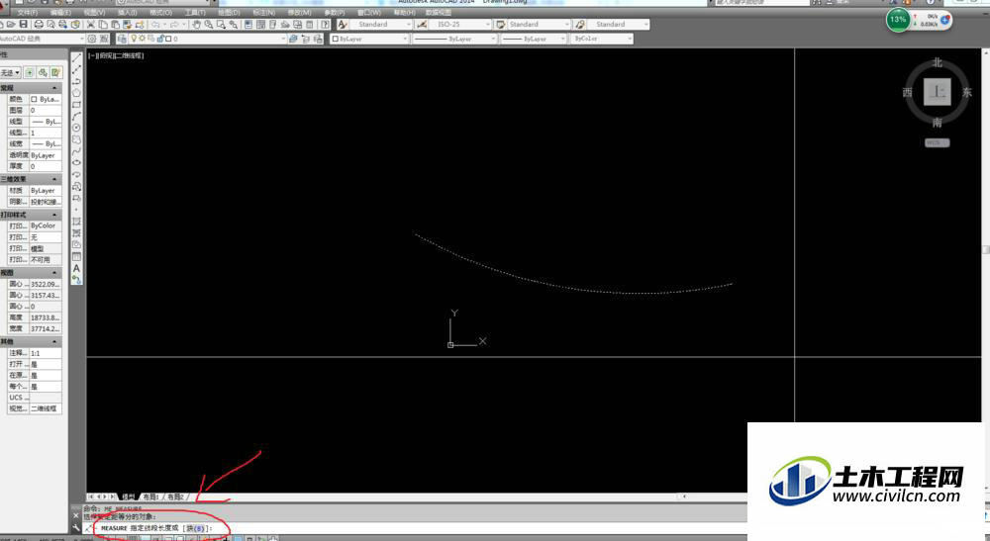Activate the Pan hand tool
The image size is (990, 541).
tap(196, 25)
